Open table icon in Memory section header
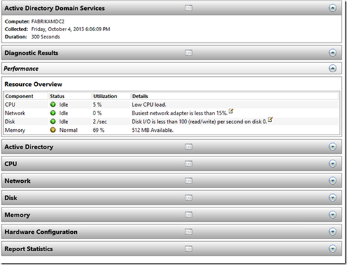This screenshot has height=265, width=347. point(188,215)
